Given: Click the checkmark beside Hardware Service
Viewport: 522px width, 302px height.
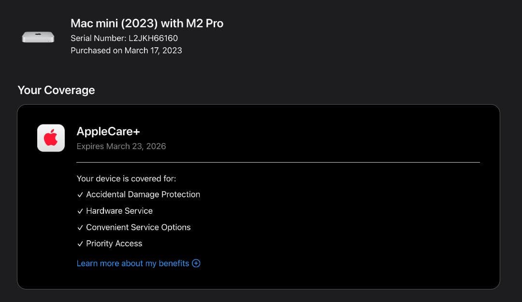Looking at the screenshot, I should tap(80, 211).
